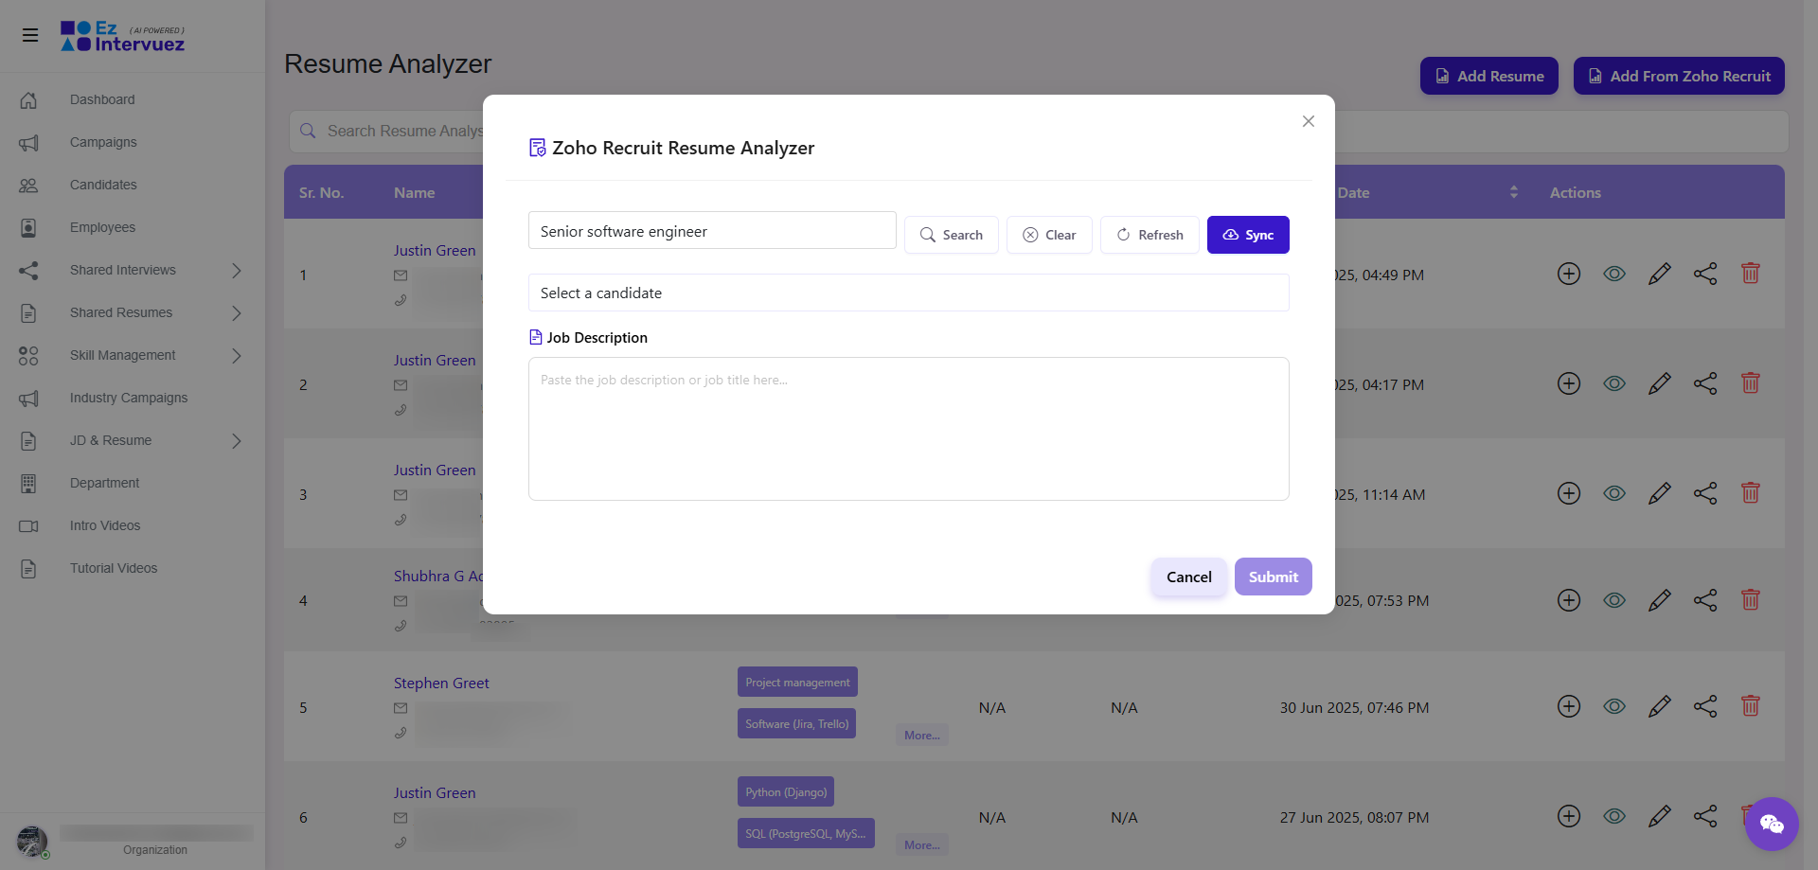Click the Search Resume Analysis field
Viewport: 1818px width, 870px height.
coord(1039,131)
